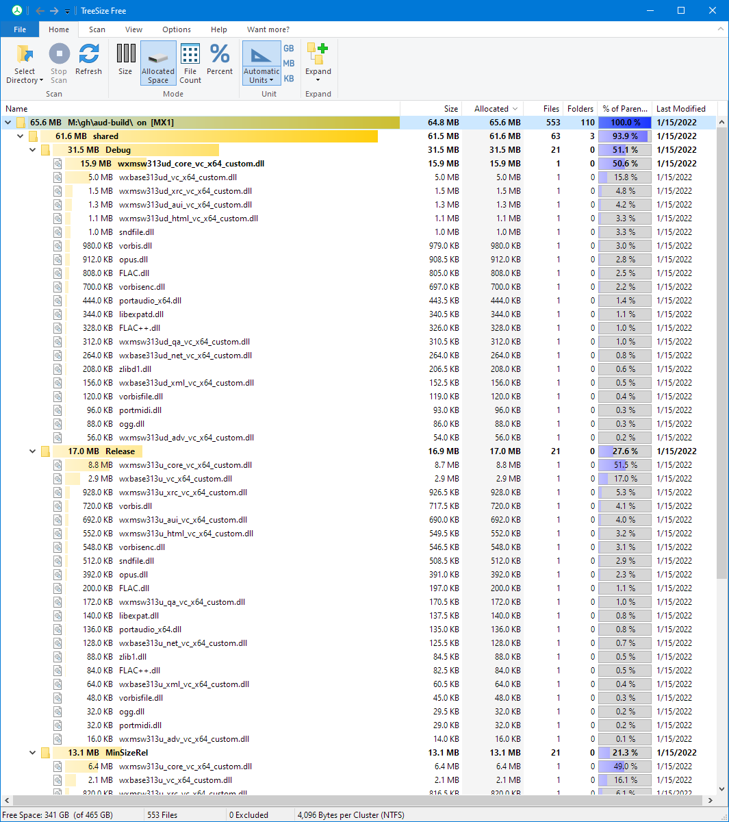Collapse the MinSizeRel folder node
The image size is (729, 822).
pos(33,753)
